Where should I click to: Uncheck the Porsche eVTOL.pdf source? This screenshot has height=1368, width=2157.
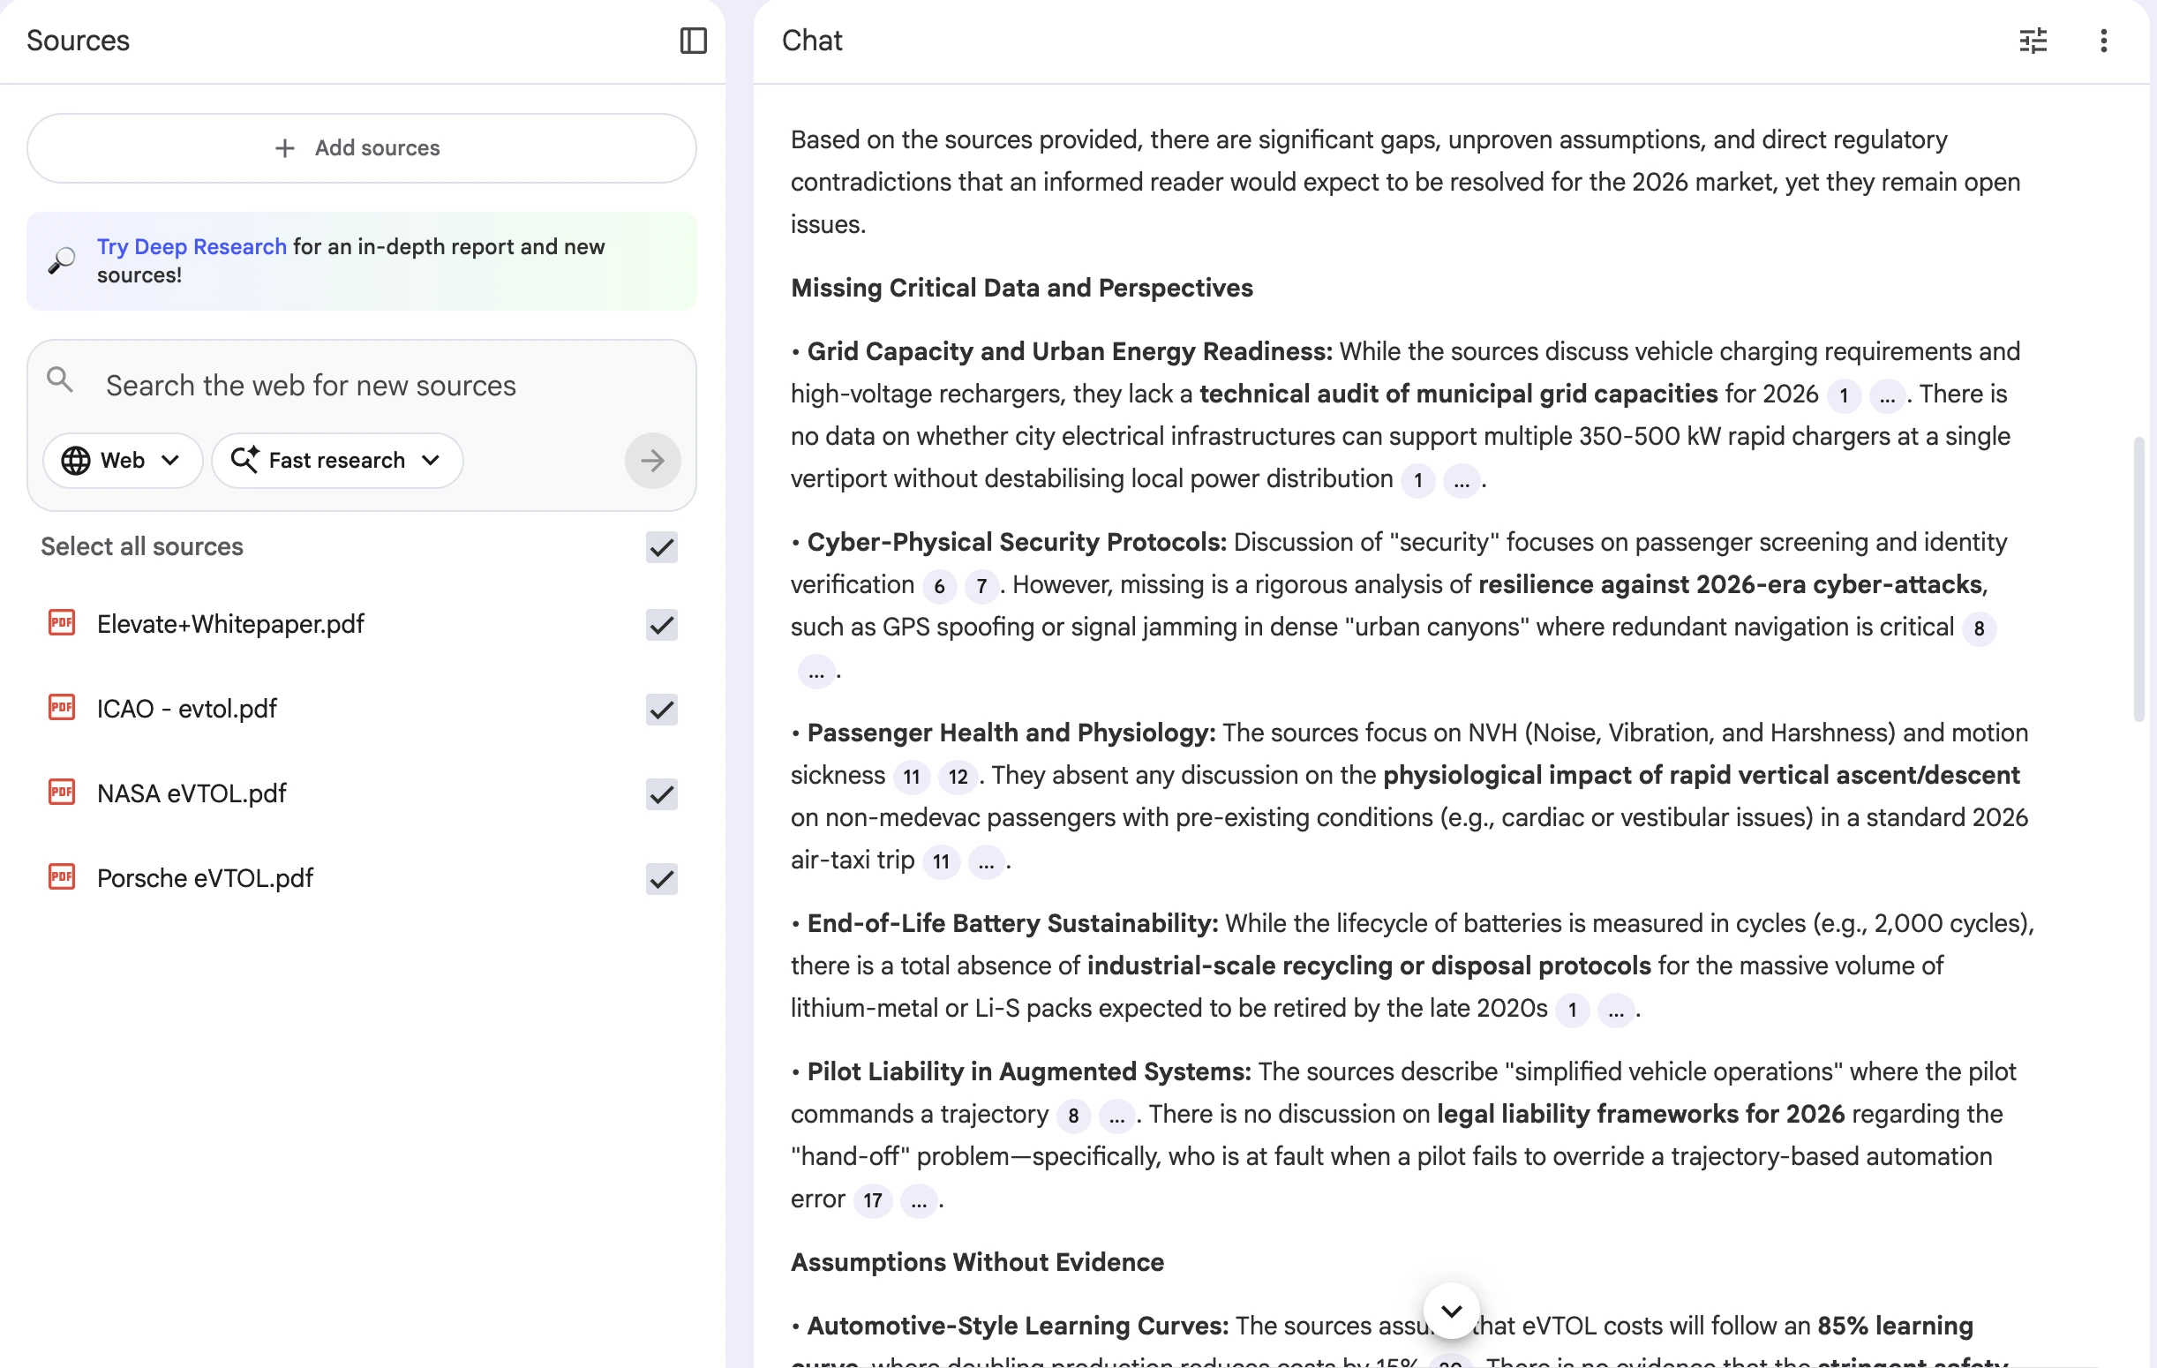coord(661,878)
